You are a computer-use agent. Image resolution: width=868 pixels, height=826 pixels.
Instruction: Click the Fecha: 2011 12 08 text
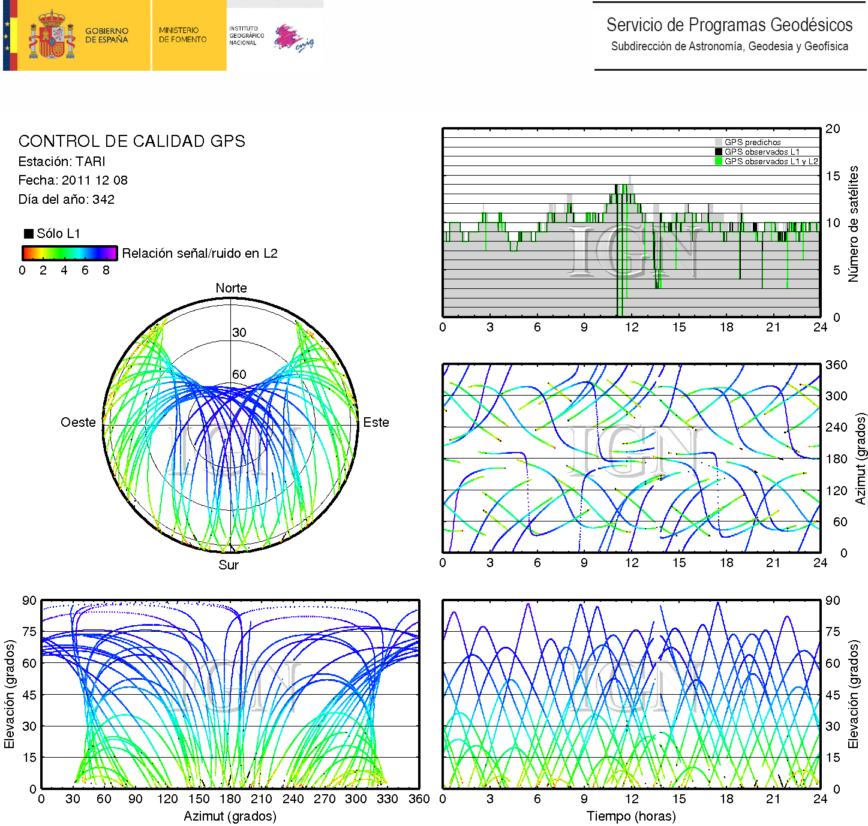point(73,180)
